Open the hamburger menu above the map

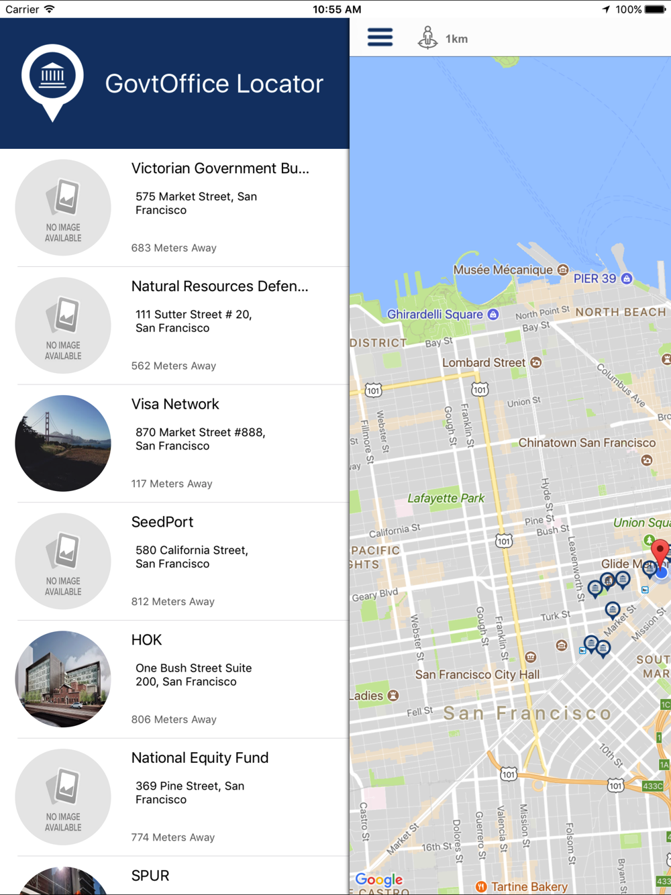pyautogui.click(x=380, y=38)
